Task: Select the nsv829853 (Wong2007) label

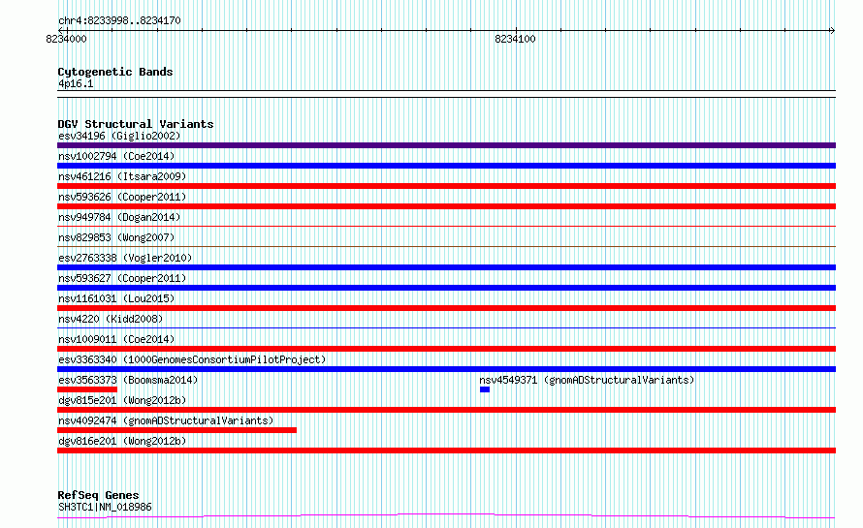Action: 116,237
